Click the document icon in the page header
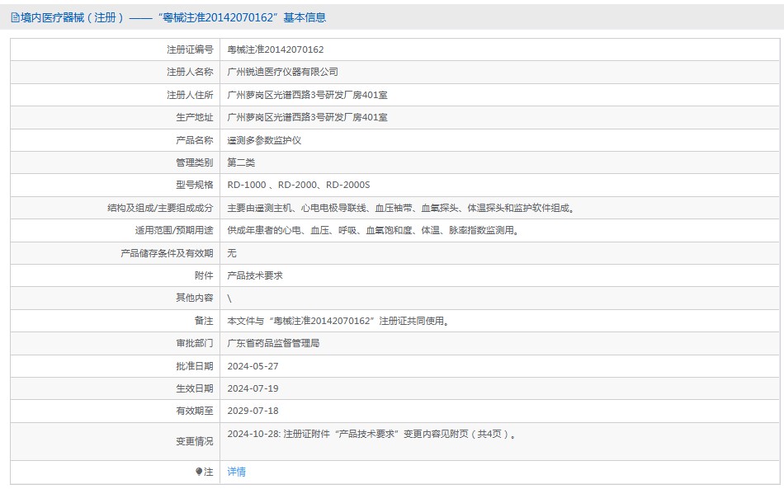This screenshot has height=489, width=784. click(x=15, y=17)
